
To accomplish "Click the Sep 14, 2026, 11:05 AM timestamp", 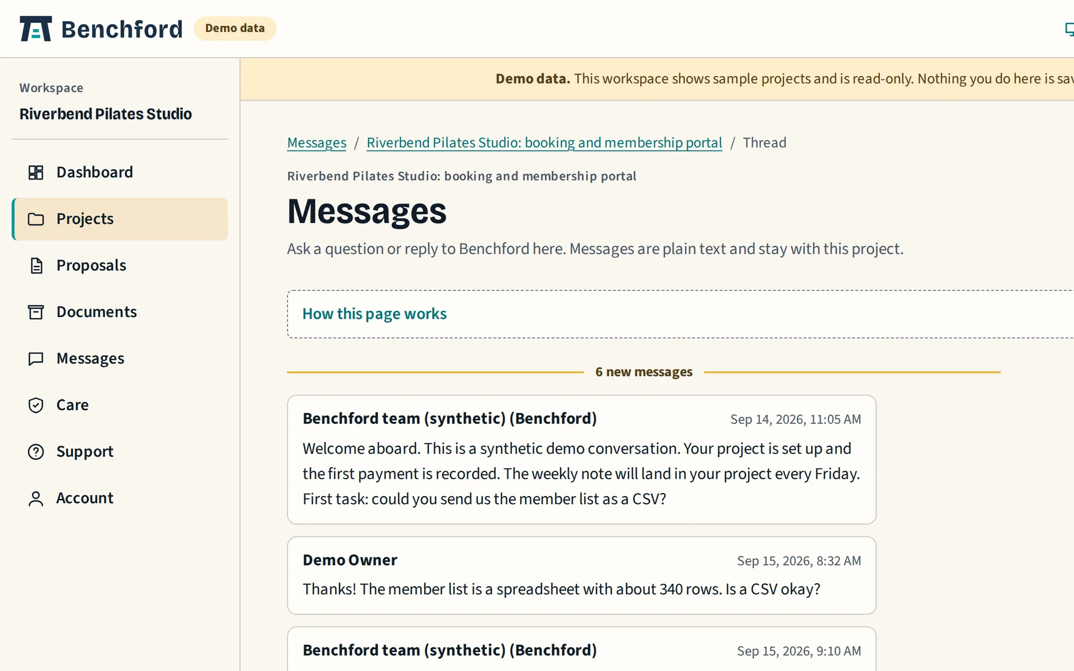I will (x=795, y=419).
